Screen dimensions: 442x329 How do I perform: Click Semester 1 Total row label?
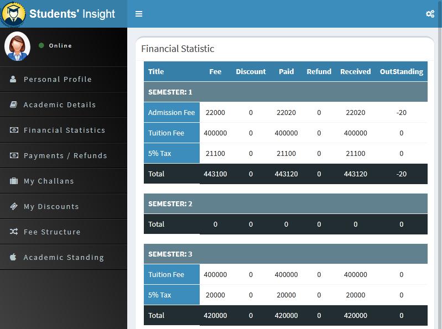point(156,174)
